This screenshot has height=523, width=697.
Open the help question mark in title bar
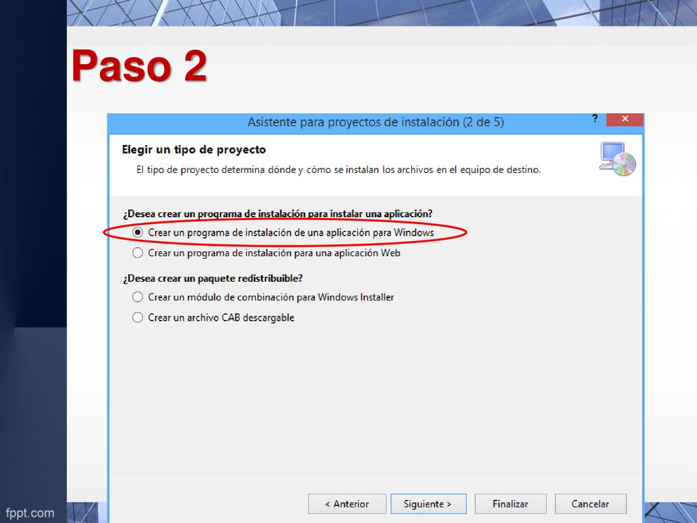point(595,118)
